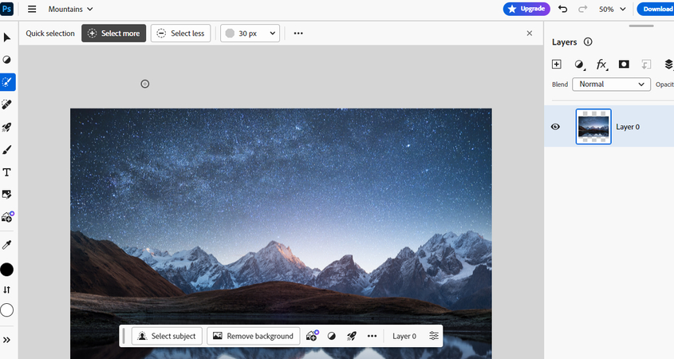
Task: Select the Move tool arrow
Action: (7, 37)
